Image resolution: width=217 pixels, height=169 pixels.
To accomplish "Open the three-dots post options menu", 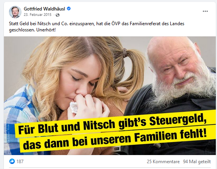I will tap(205, 11).
